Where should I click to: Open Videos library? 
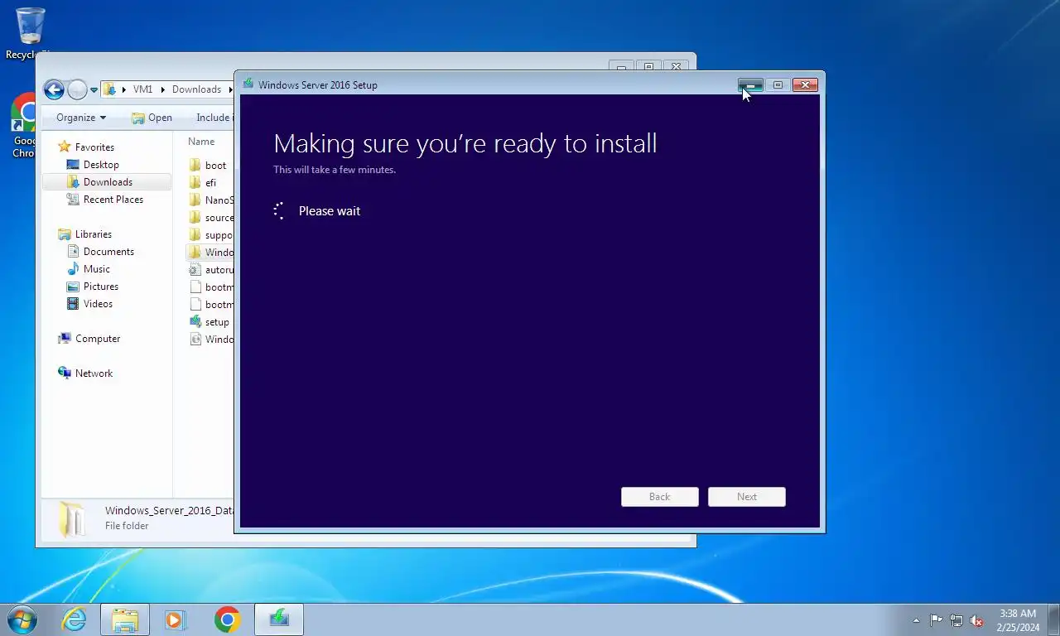(98, 304)
